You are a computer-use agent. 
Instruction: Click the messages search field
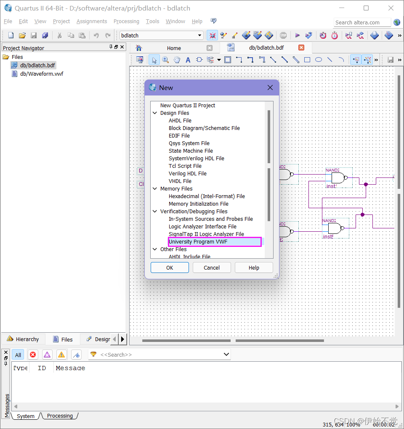coord(159,355)
